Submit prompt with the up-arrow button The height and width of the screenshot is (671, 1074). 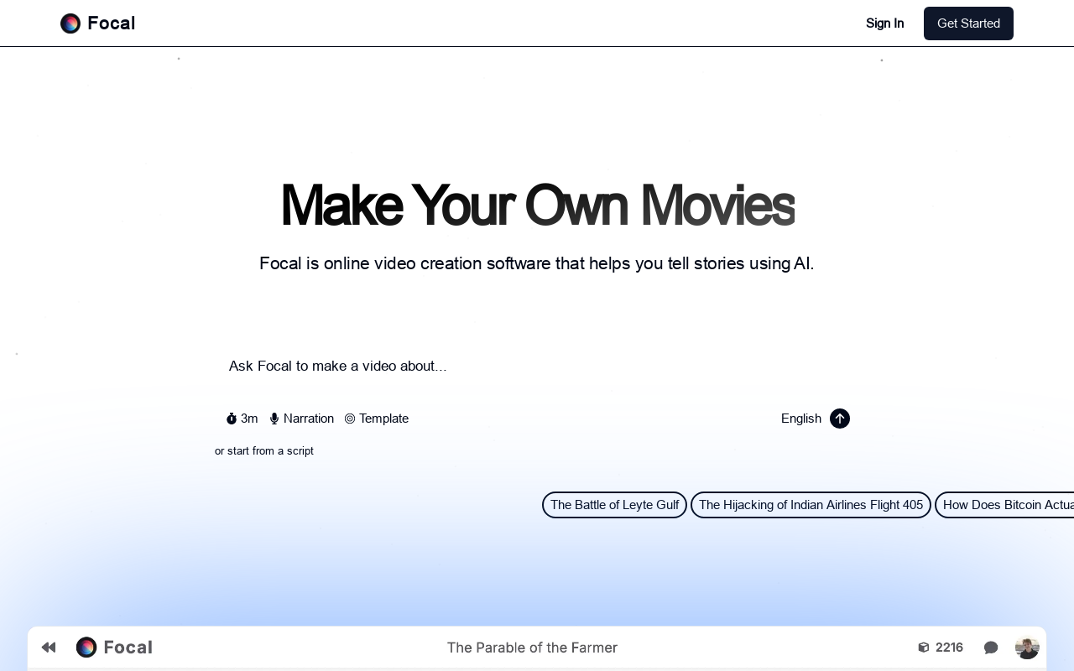tap(840, 419)
